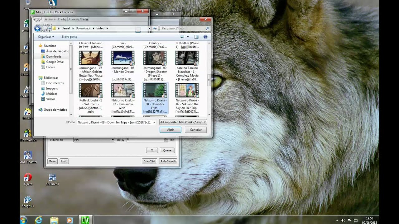Select Google Drive in navigation pane
The image size is (399, 224).
pos(53,62)
